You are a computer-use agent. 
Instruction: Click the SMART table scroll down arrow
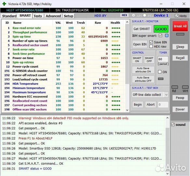(127, 110)
